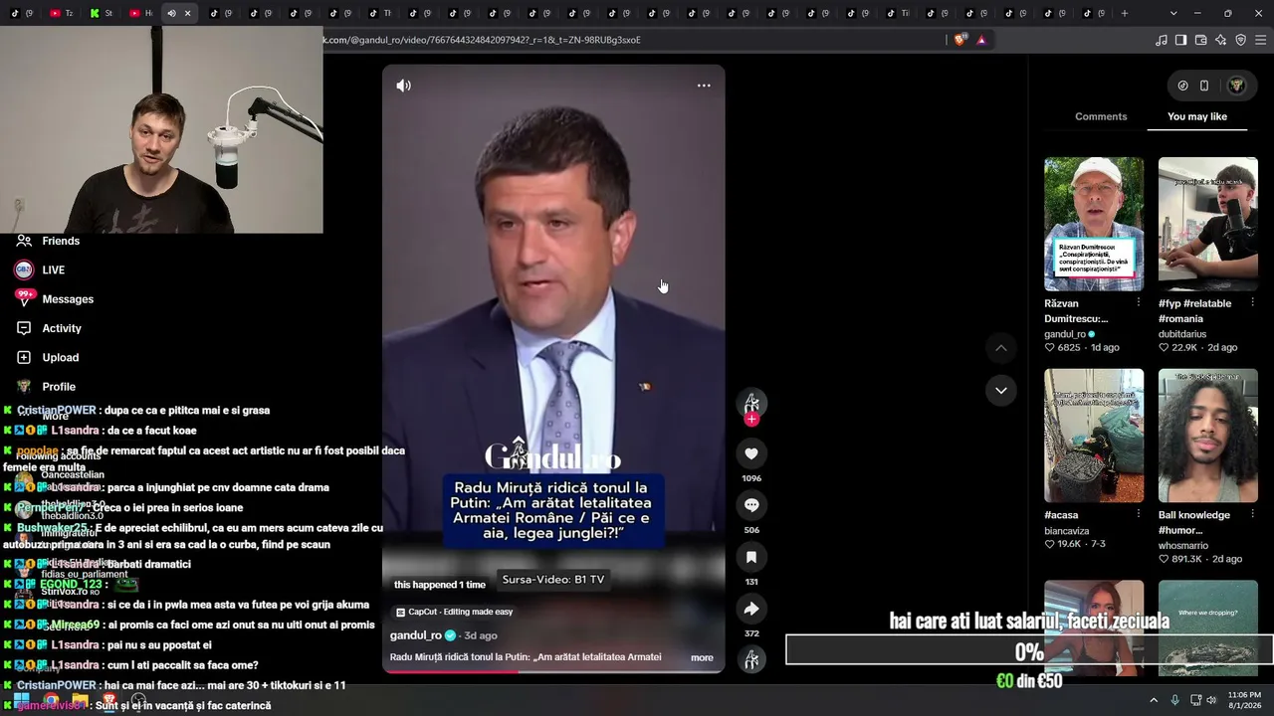Open options for the Răzvan Dumitrescu video

pos(1139,302)
